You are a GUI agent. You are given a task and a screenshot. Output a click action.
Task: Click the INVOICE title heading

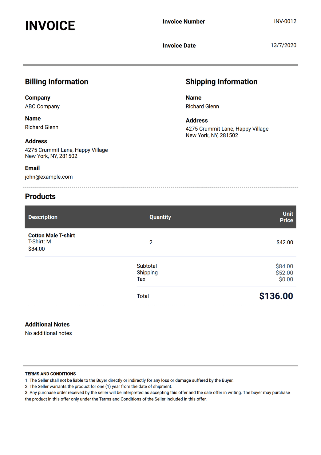pyautogui.click(x=50, y=26)
